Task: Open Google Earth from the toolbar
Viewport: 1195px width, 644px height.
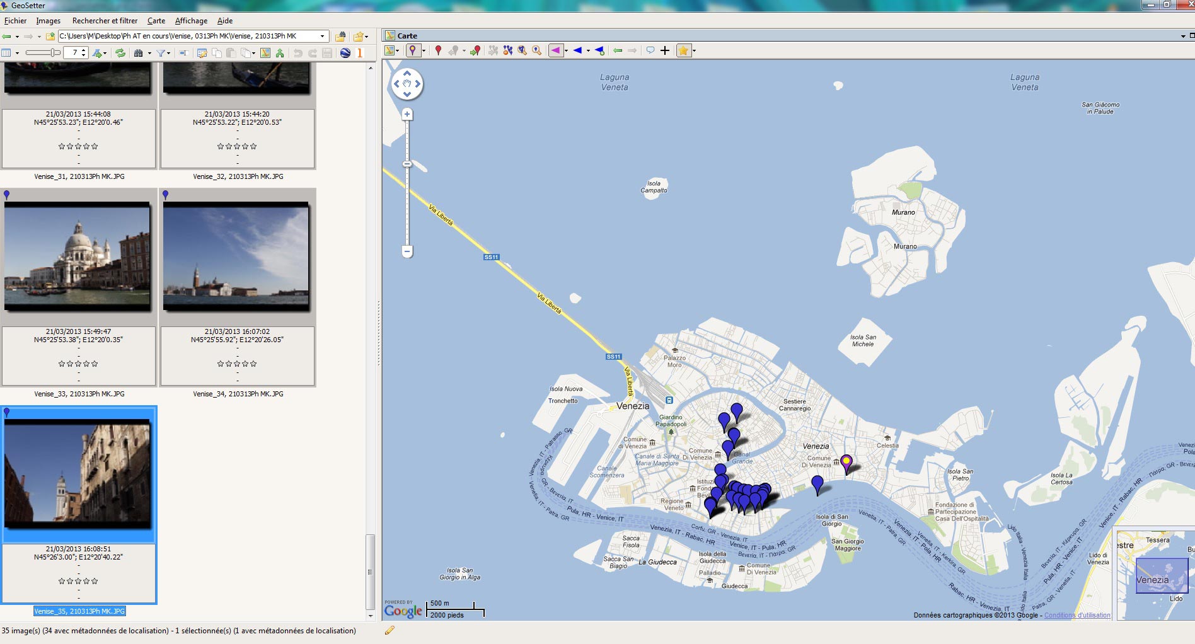Action: 345,53
